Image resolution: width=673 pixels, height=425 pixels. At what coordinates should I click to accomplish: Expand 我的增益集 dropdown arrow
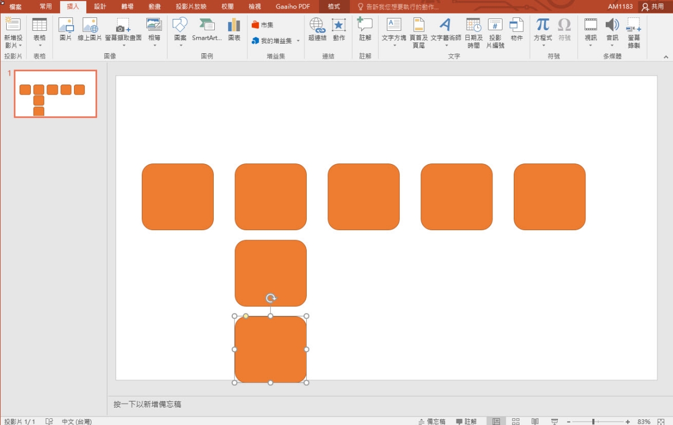298,41
